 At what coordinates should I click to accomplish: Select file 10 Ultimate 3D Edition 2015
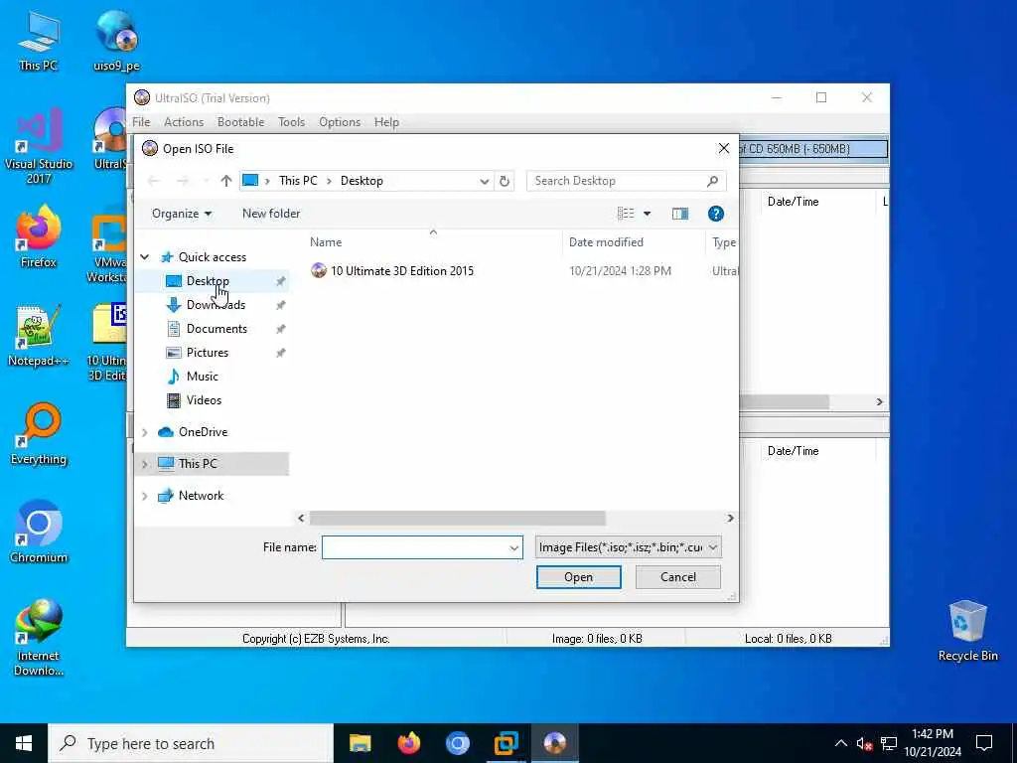pyautogui.click(x=402, y=271)
